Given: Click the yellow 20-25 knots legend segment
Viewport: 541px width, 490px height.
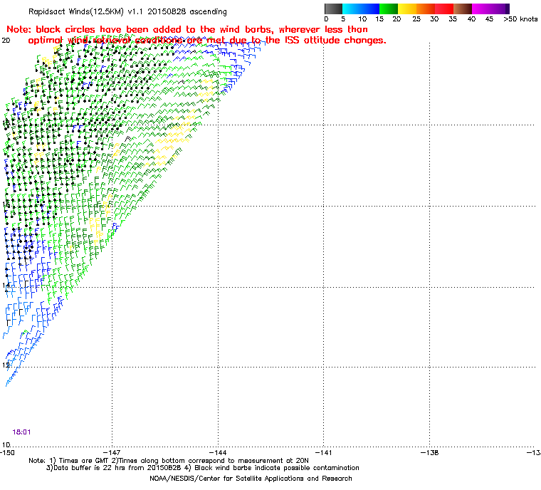Looking at the screenshot, I should pos(407,9).
